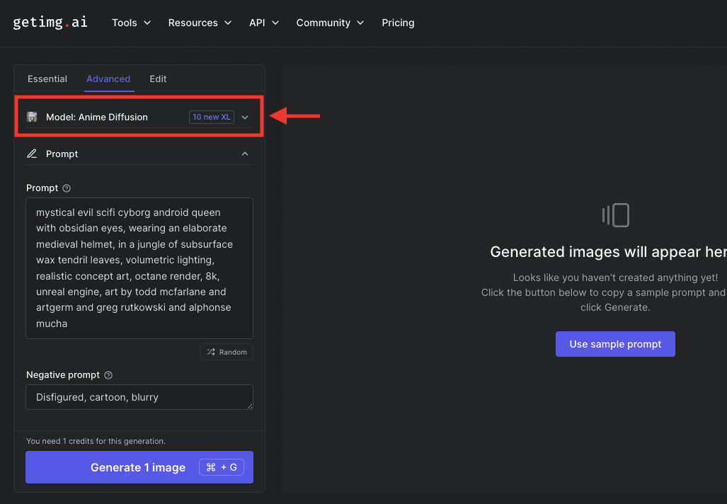Click the Random prompt button

tap(227, 352)
